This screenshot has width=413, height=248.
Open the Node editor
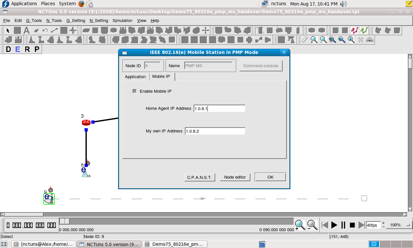click(x=235, y=177)
